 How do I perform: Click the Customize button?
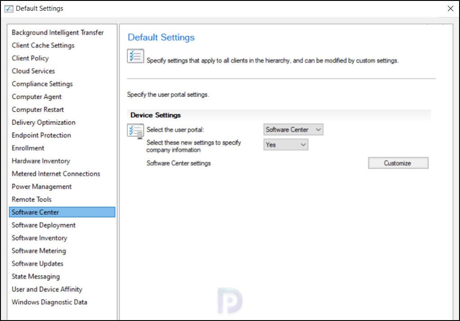(x=398, y=163)
